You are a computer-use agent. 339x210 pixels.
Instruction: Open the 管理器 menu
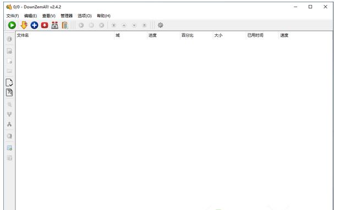(67, 16)
